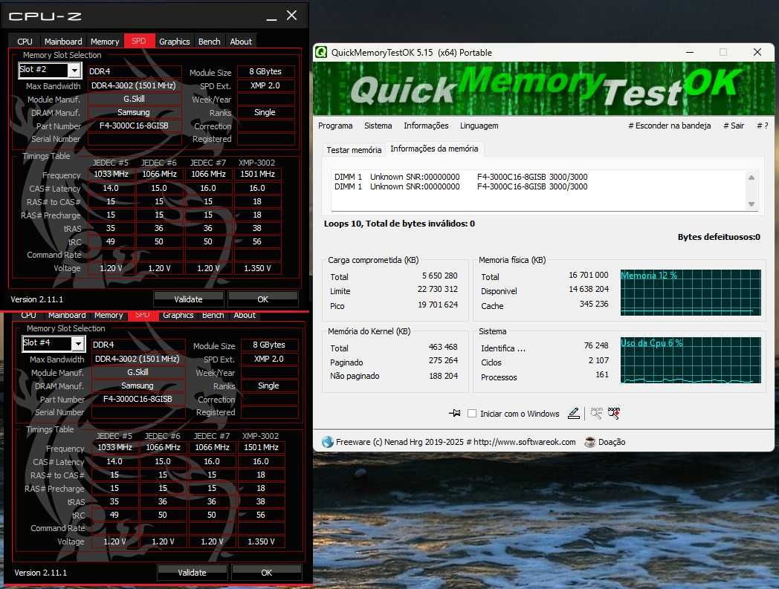The width and height of the screenshot is (779, 589).
Task: Open the Memory tab in upper CPU-Z
Action: tap(105, 42)
